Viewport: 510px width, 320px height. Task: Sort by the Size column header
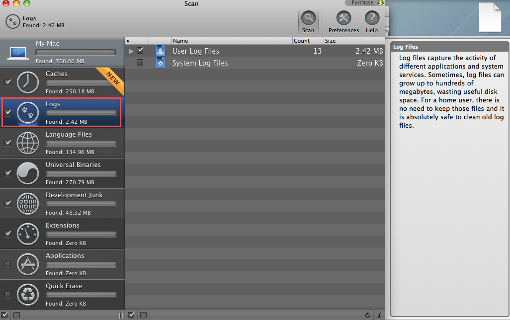(354, 41)
